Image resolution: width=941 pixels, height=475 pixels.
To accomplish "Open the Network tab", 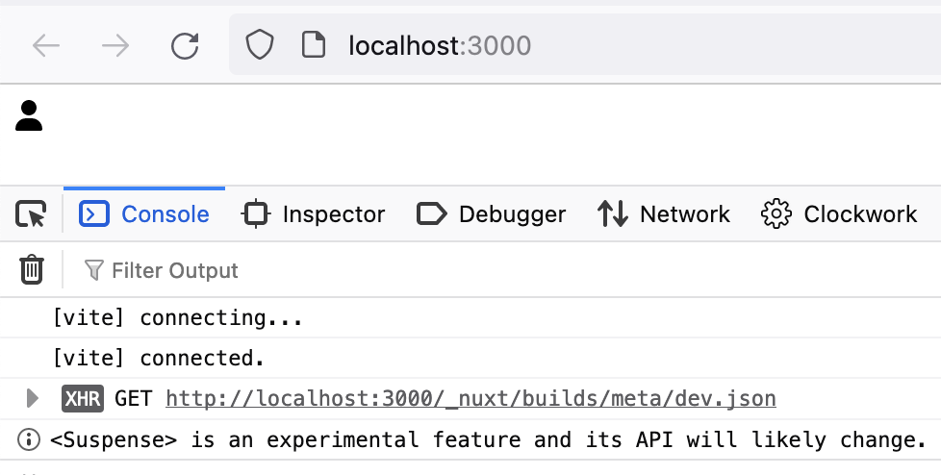I will coord(664,213).
